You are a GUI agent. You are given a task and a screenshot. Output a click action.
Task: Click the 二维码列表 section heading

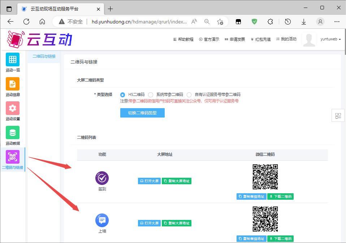click(87, 137)
